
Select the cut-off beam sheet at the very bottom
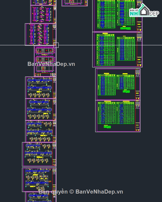coord(41,197)
